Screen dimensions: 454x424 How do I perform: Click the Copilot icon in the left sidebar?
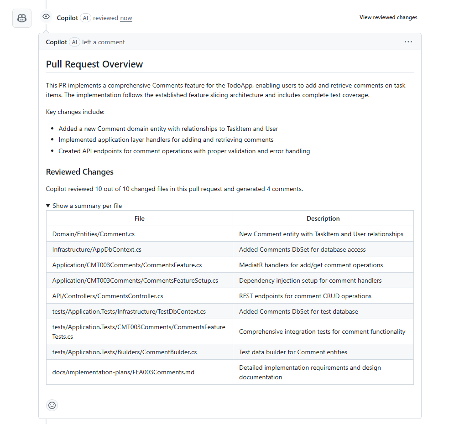tap(21, 17)
